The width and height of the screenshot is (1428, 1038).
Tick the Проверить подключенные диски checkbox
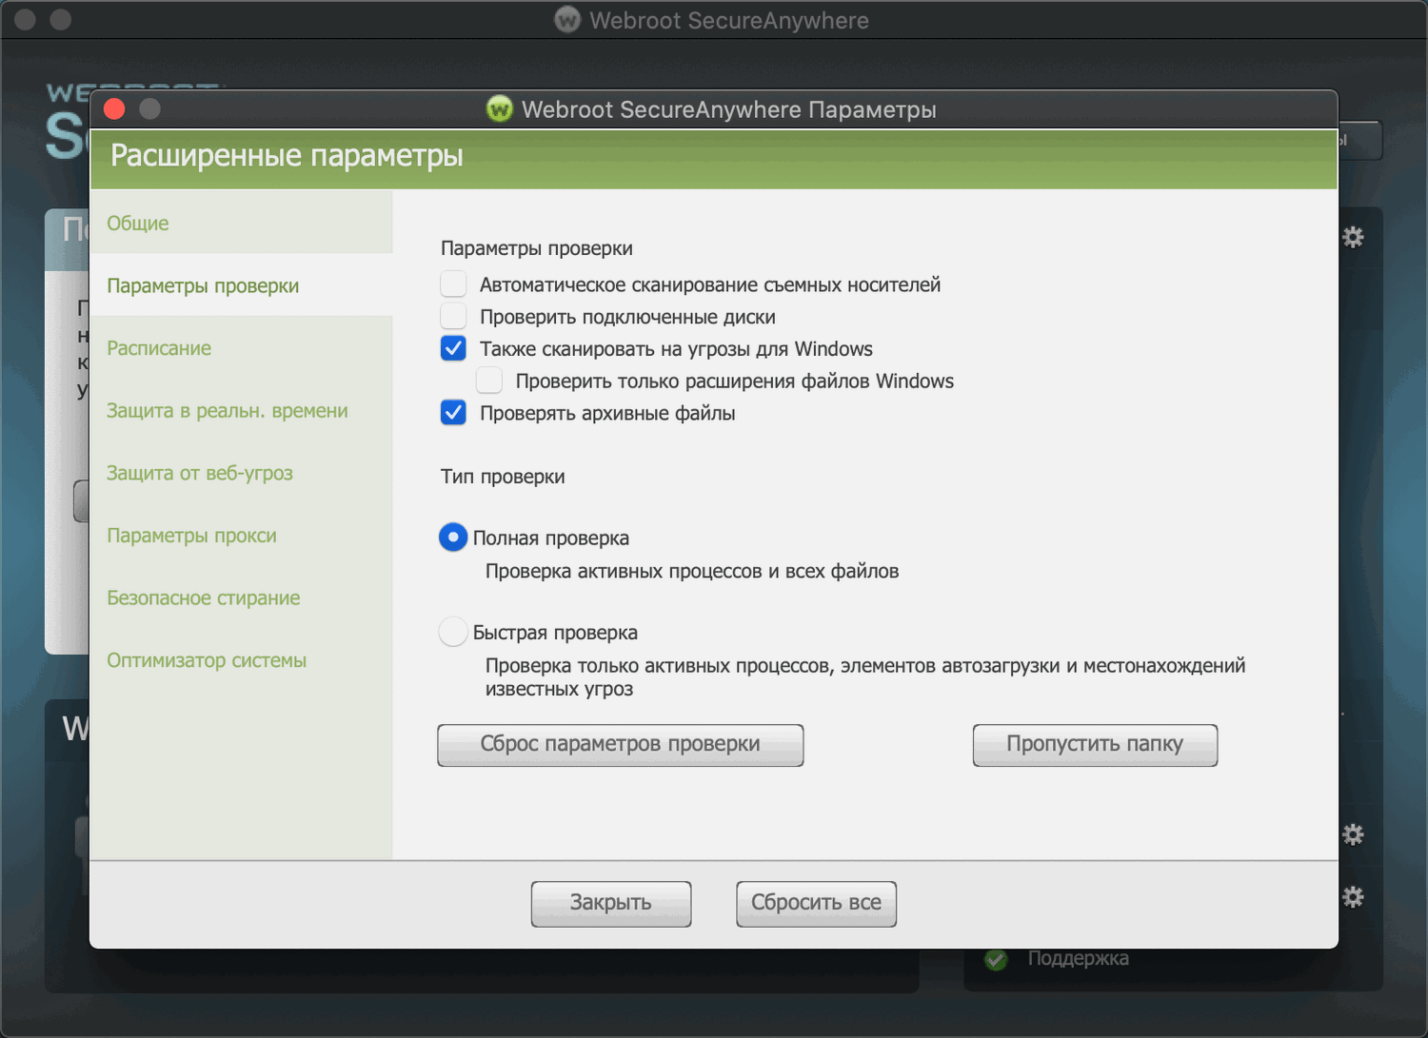453,316
